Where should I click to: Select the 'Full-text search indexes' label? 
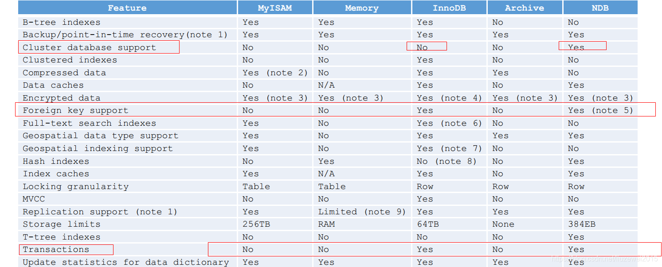(x=90, y=123)
